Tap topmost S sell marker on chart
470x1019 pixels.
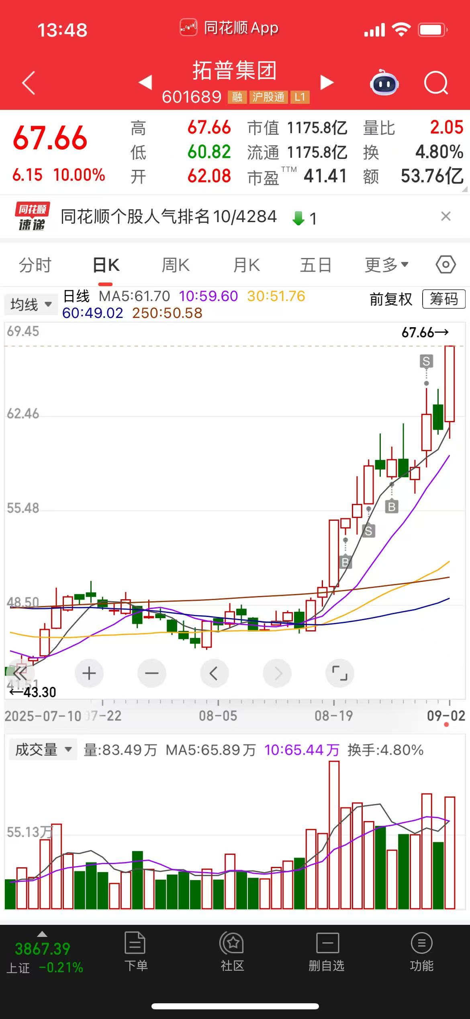[426, 361]
